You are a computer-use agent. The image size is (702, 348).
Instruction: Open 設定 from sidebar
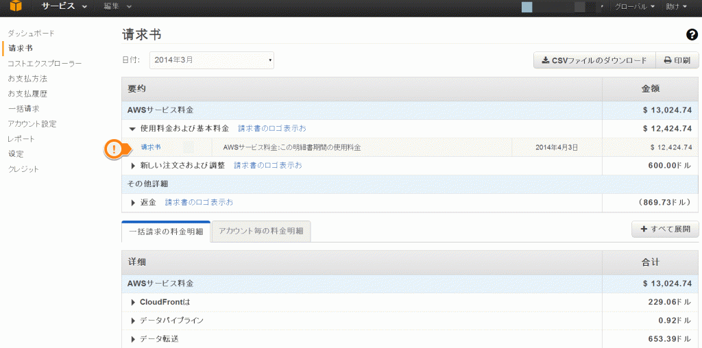click(x=16, y=154)
